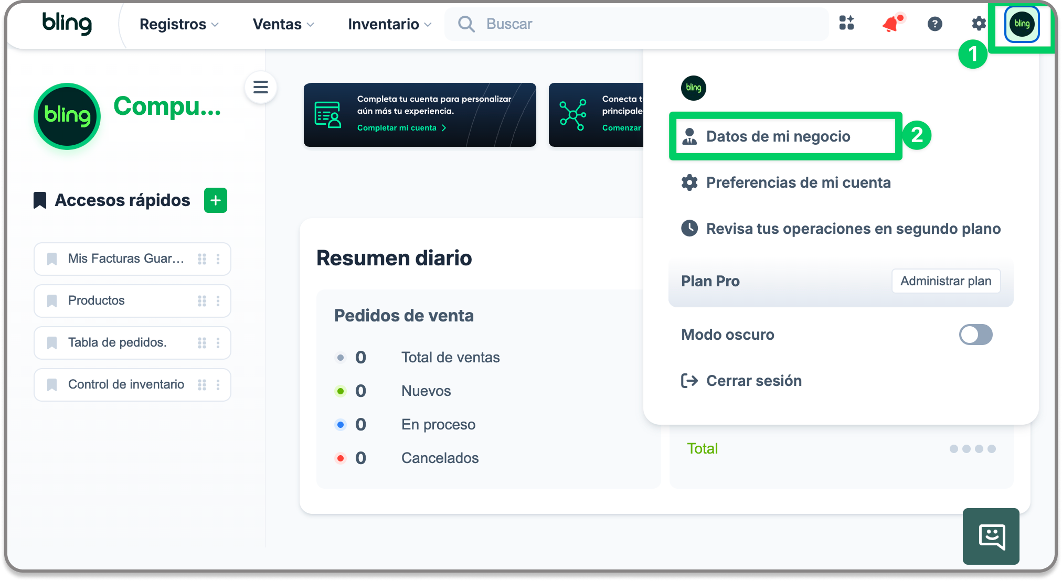Open Tabla de pedidos quick access
Screen dimensions: 1062x581
[x=132, y=342]
